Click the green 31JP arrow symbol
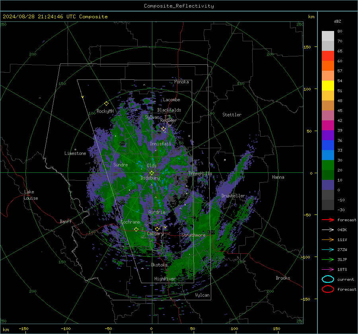The image size is (358, 334). (328, 259)
